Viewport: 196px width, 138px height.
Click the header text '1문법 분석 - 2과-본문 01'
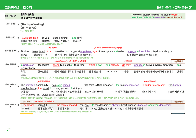175,7
